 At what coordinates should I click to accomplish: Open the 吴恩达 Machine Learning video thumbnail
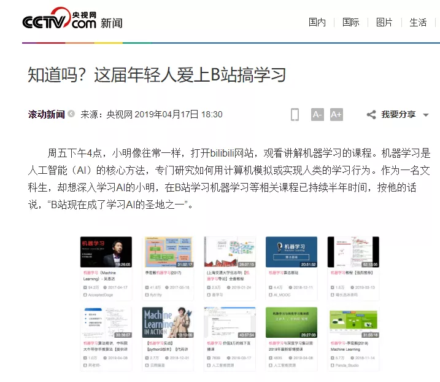coord(106,252)
